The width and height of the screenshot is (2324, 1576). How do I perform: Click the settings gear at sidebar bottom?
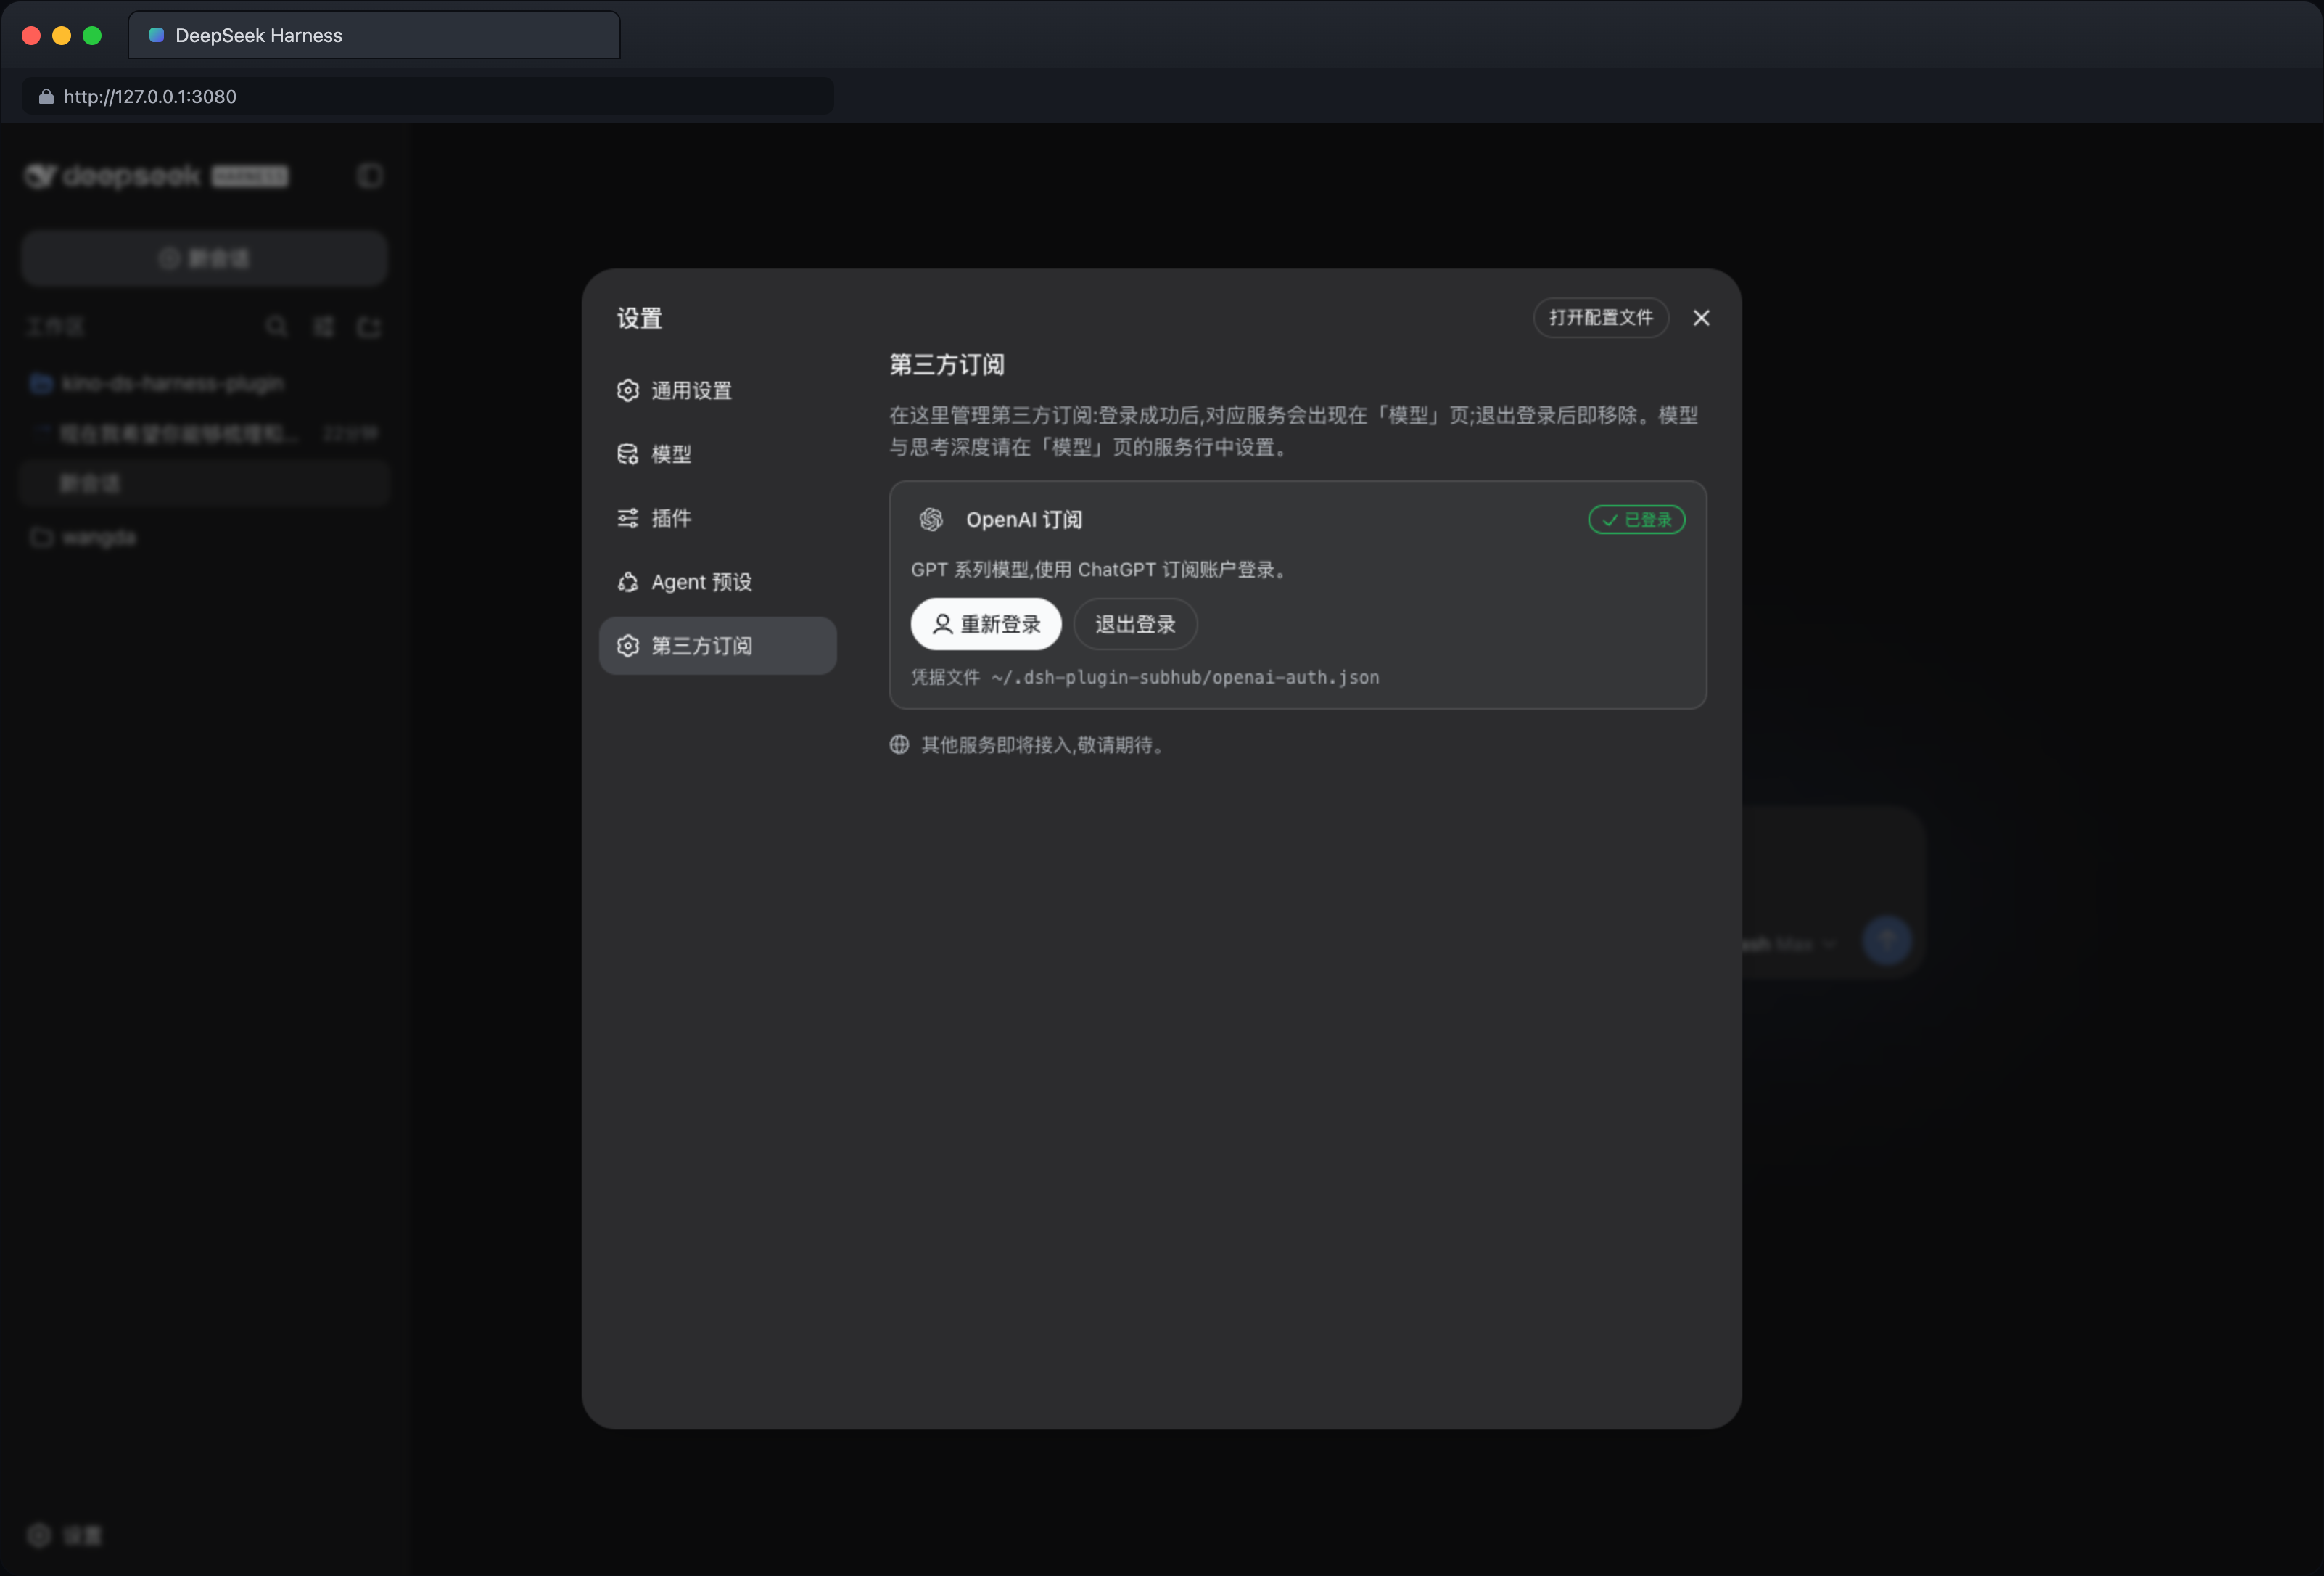coord(39,1535)
